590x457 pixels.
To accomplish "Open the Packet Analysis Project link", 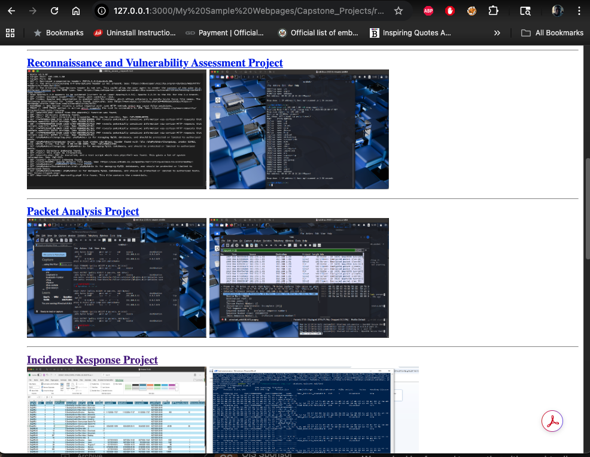I will [83, 211].
